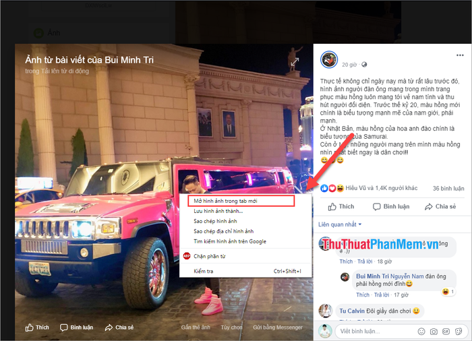Open the three-dot post options menu
The height and width of the screenshot is (341, 472).
point(460,55)
